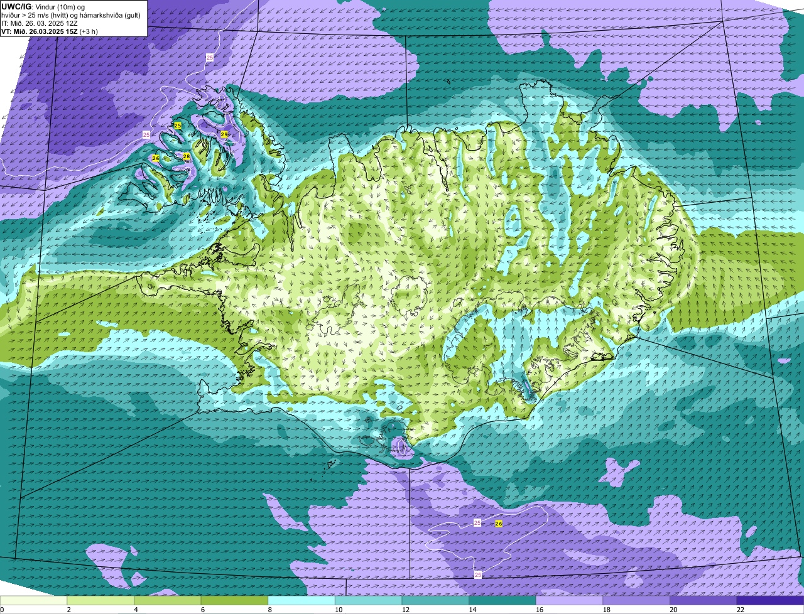The width and height of the screenshot is (804, 614).
Task: Select the dark indigo legend swatch above 22 m/s
Action: tap(771, 600)
